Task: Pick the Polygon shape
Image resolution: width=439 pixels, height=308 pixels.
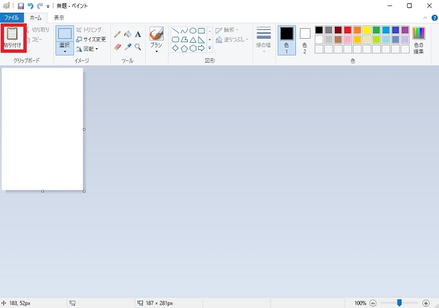Action: point(184,39)
